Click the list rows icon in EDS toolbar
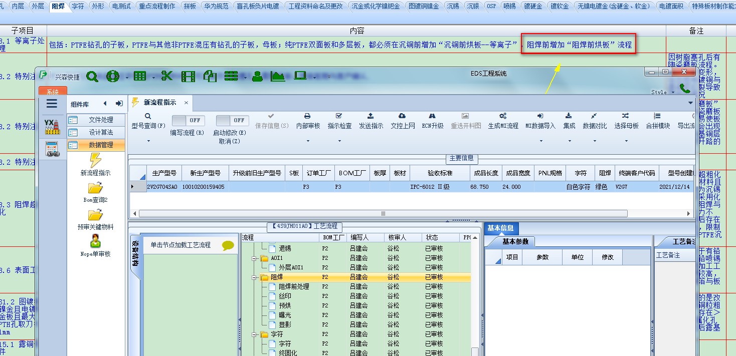The height and width of the screenshot is (356, 736). [231, 76]
